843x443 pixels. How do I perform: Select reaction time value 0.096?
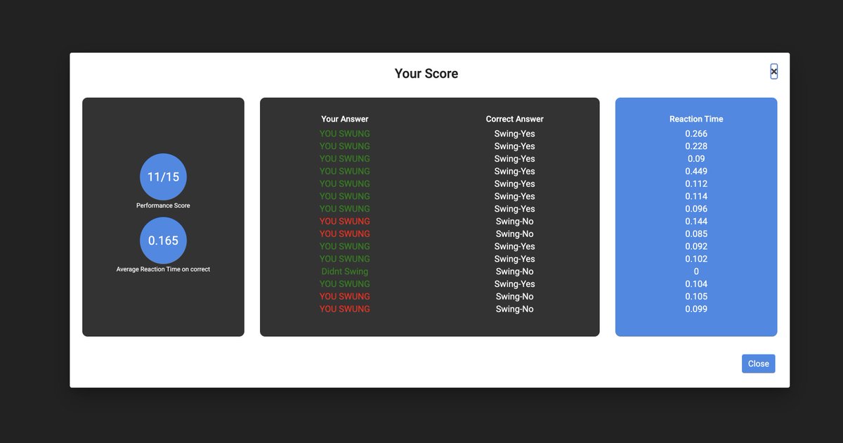pyautogui.click(x=696, y=209)
